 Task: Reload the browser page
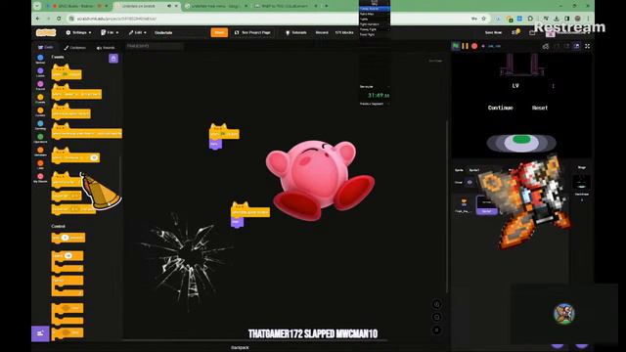(x=59, y=19)
